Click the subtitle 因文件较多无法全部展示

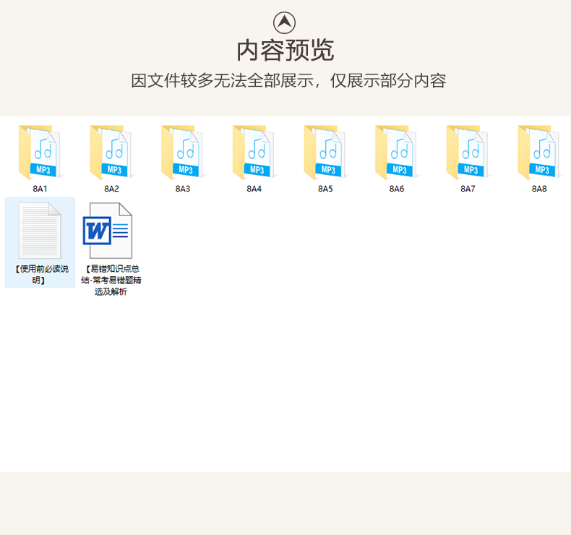pos(223,80)
